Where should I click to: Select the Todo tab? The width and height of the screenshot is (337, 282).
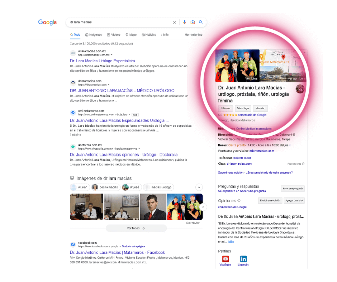75,35
